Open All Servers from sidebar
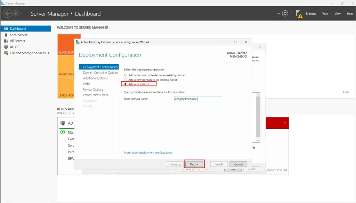 [x=17, y=41]
